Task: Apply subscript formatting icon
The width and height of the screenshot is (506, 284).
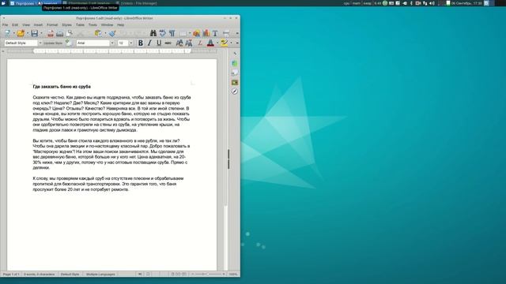Action: [189, 43]
